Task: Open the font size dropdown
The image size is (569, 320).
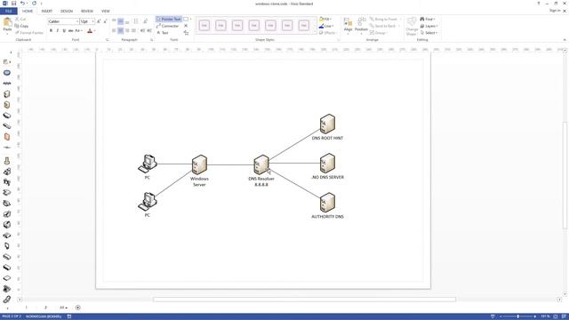Action: tap(92, 21)
